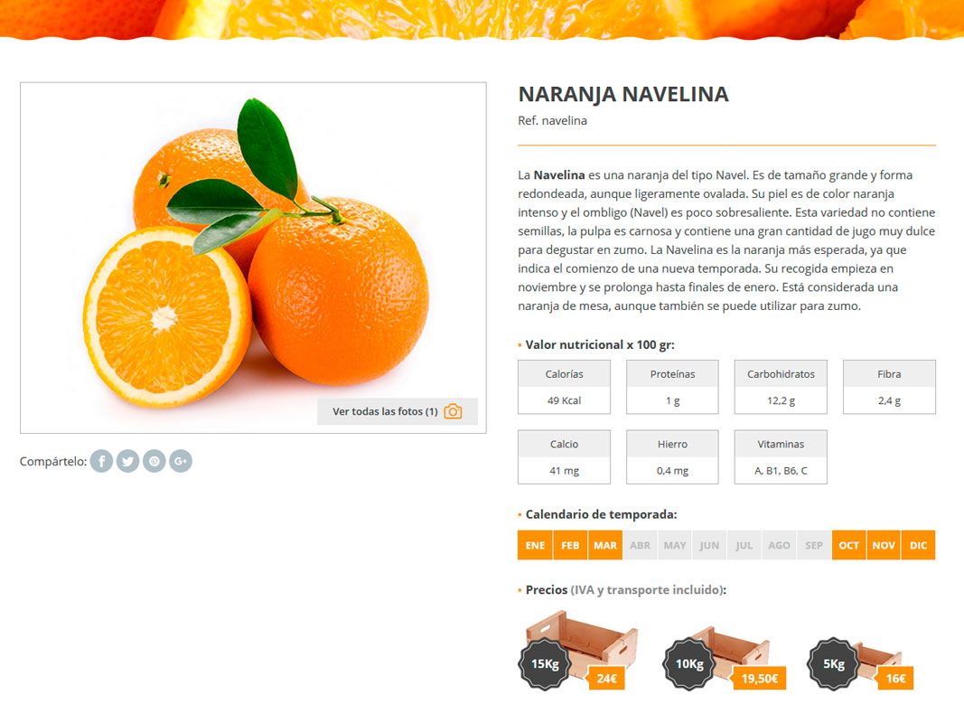Viewport: 964px width, 723px height.
Task: Select OCT in season calendar
Action: coord(848,545)
